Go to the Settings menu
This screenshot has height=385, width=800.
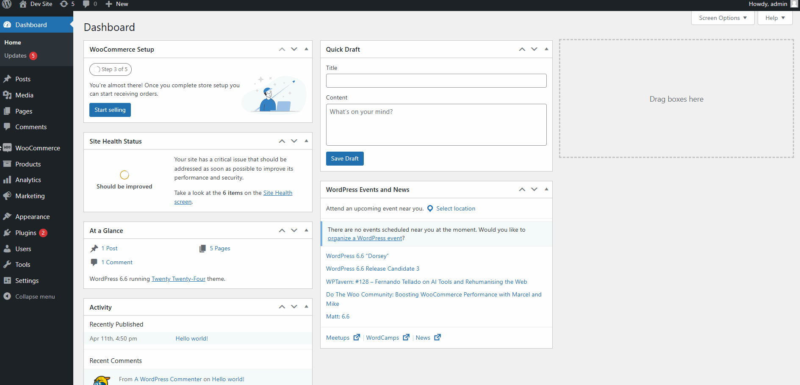(27, 281)
